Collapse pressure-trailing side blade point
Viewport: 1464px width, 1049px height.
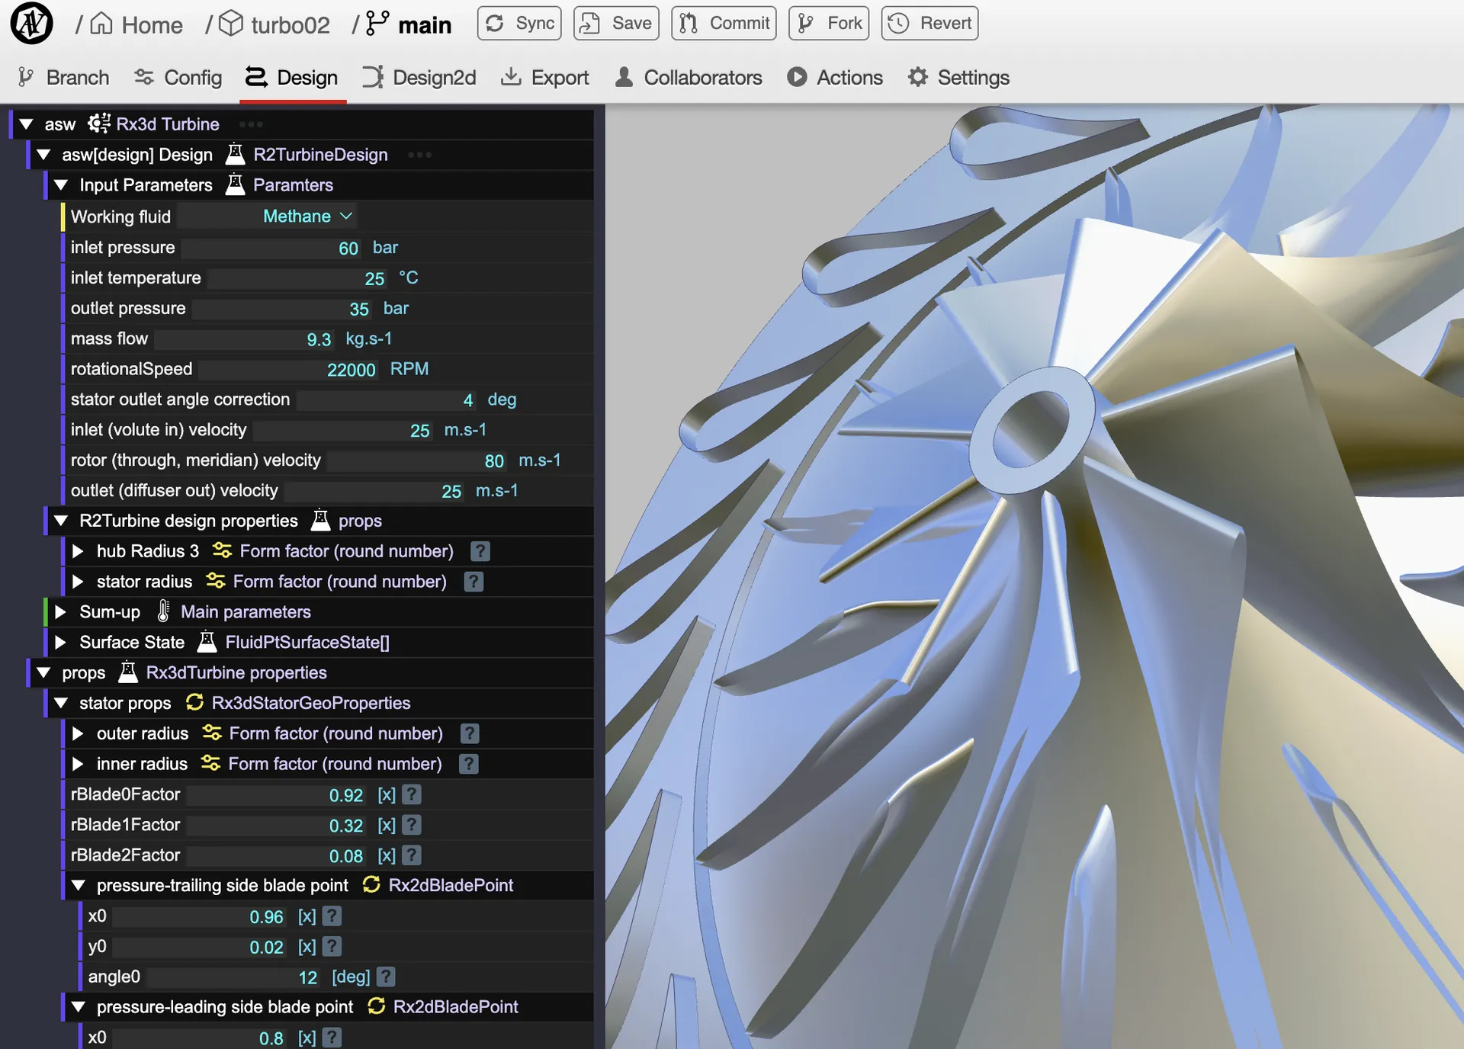pos(78,886)
